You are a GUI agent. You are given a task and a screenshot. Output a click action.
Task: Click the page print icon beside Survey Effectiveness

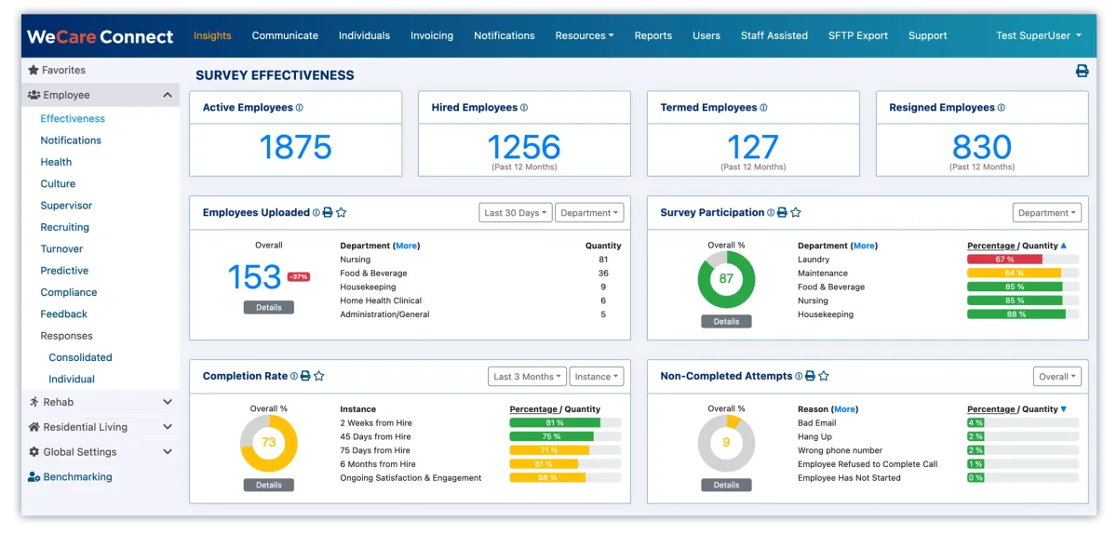(x=1082, y=72)
